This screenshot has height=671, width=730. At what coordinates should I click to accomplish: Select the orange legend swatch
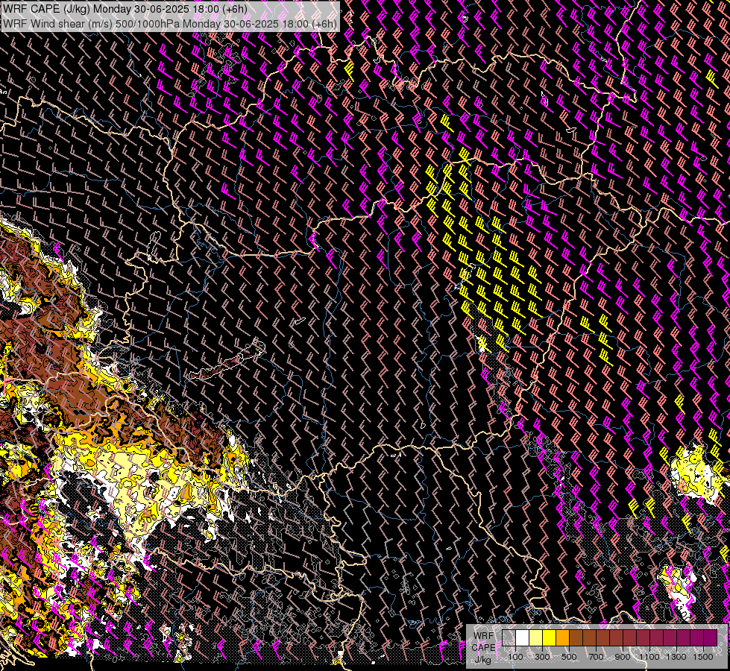[562, 637]
